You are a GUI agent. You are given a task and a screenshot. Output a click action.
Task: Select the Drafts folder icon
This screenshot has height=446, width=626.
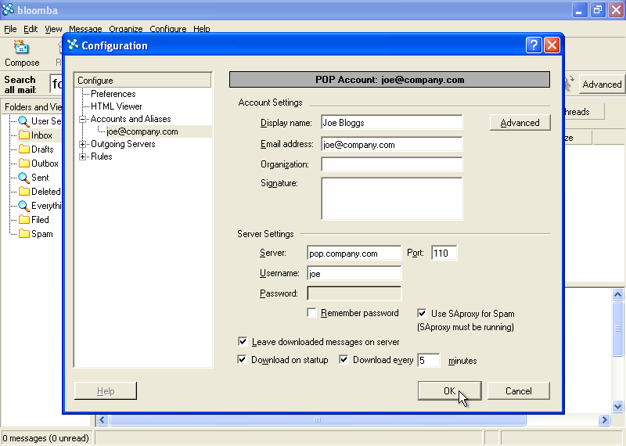tap(24, 149)
